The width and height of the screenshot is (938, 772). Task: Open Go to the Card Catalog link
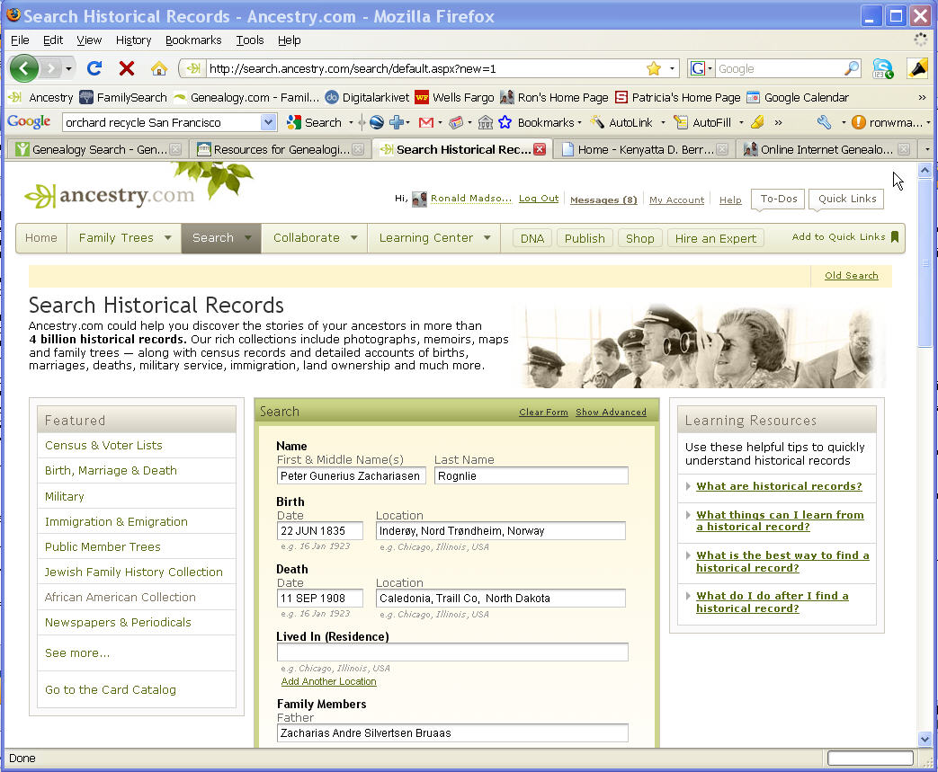110,690
